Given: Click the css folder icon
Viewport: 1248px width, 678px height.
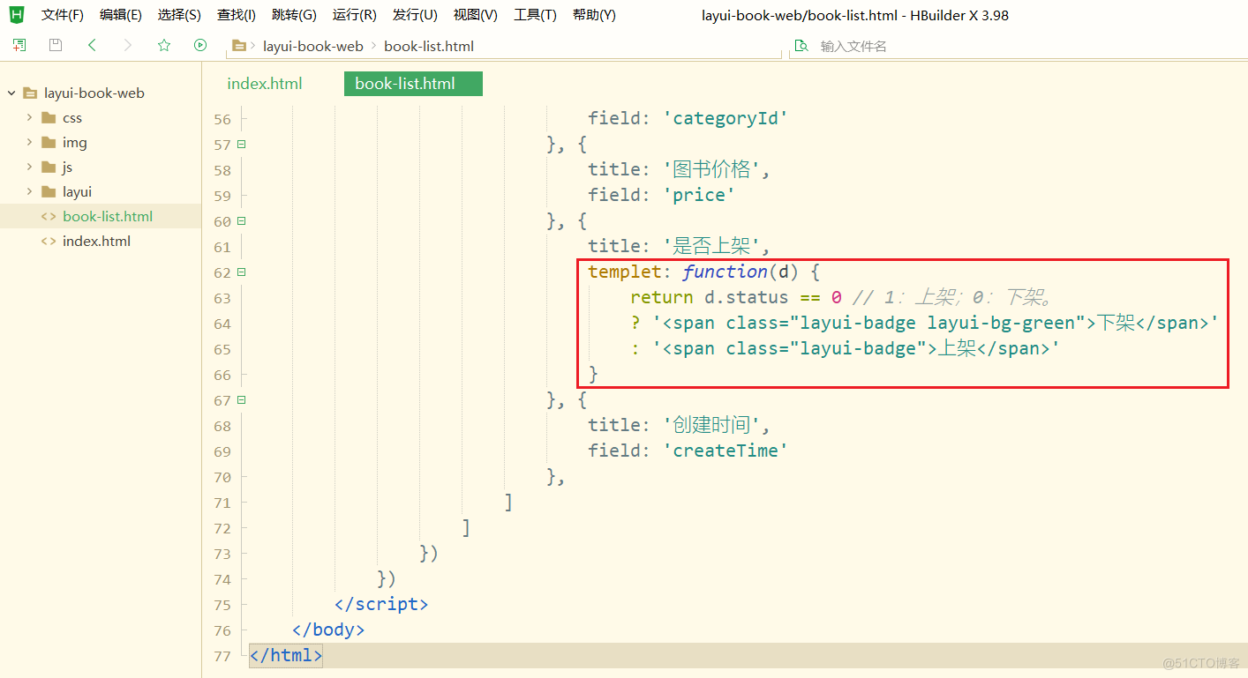Looking at the screenshot, I should pyautogui.click(x=49, y=117).
